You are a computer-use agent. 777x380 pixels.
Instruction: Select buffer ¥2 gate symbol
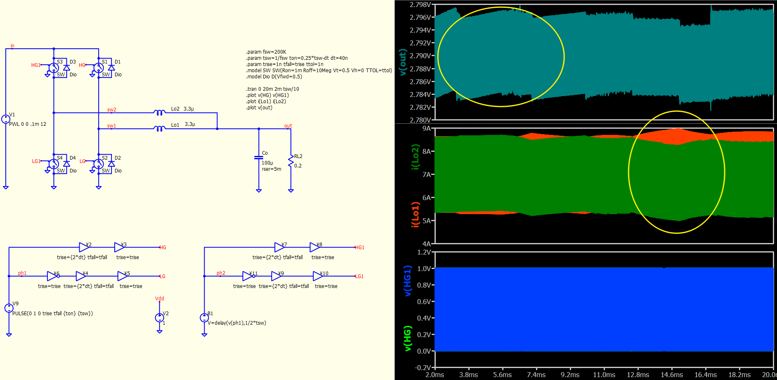[85, 247]
